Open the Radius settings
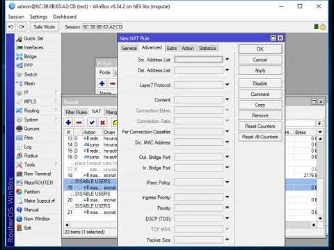This screenshot has height=250, width=334. 31,156
